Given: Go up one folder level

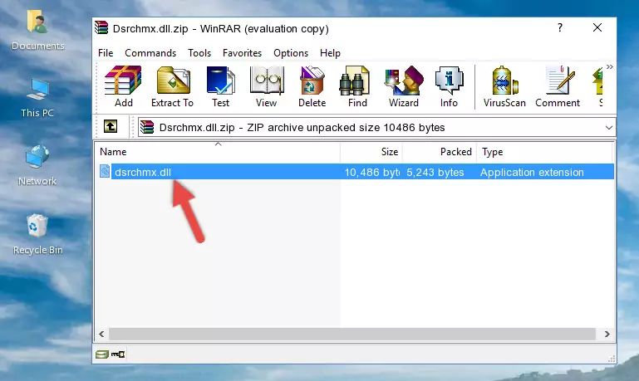Looking at the screenshot, I should click(111, 127).
